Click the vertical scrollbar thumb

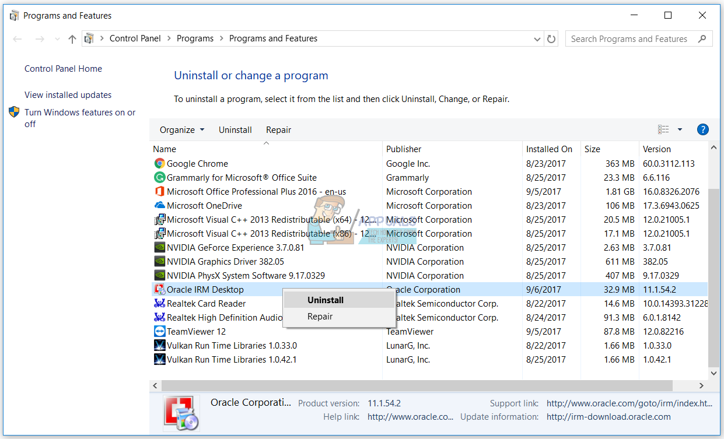(x=714, y=277)
